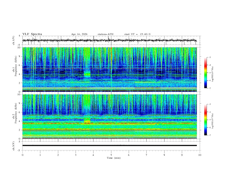
Task: Click the 'ch.3(V)' waveform axis label
Action: 14,146
